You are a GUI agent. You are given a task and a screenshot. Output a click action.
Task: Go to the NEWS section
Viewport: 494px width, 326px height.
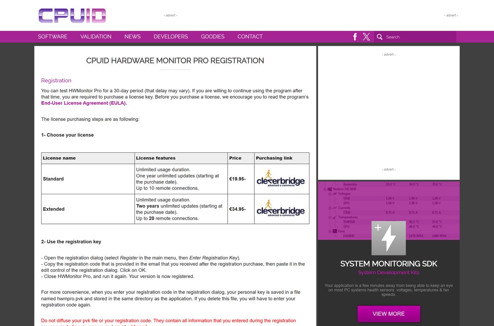(133, 37)
